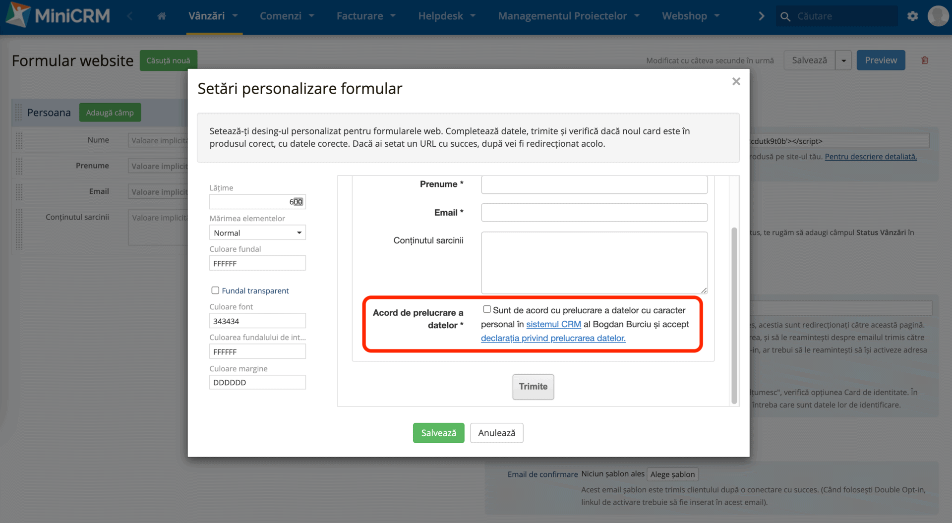This screenshot has width=952, height=523.
Task: Open the user profile avatar
Action: 938,15
